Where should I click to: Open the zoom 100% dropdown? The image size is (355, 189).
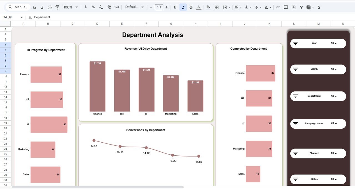(x=70, y=7)
